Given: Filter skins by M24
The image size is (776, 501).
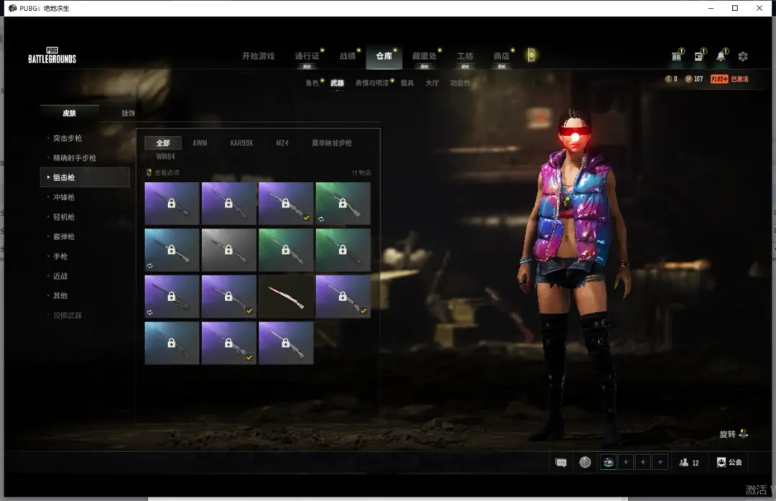Looking at the screenshot, I should pos(282,142).
